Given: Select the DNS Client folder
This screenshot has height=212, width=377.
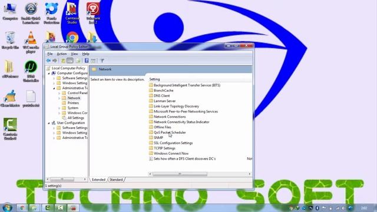Looking at the screenshot, I should click(x=159, y=95).
